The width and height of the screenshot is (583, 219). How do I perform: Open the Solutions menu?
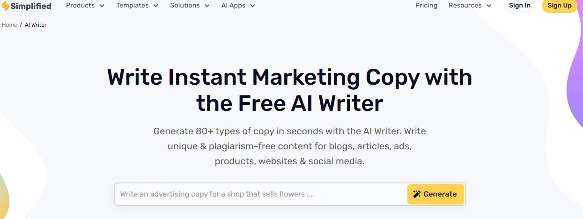click(184, 6)
